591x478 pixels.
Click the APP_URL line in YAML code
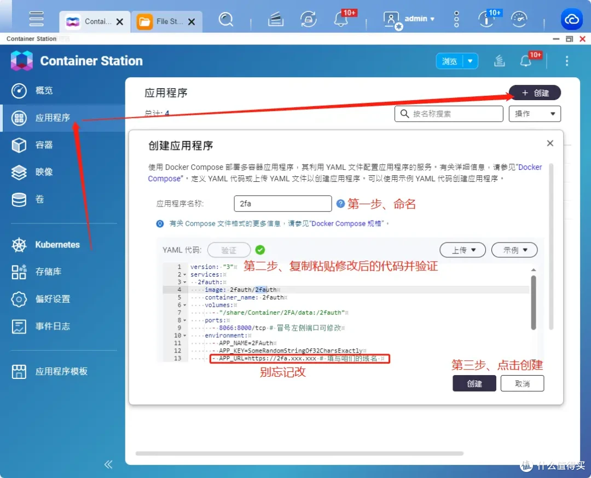pyautogui.click(x=300, y=359)
